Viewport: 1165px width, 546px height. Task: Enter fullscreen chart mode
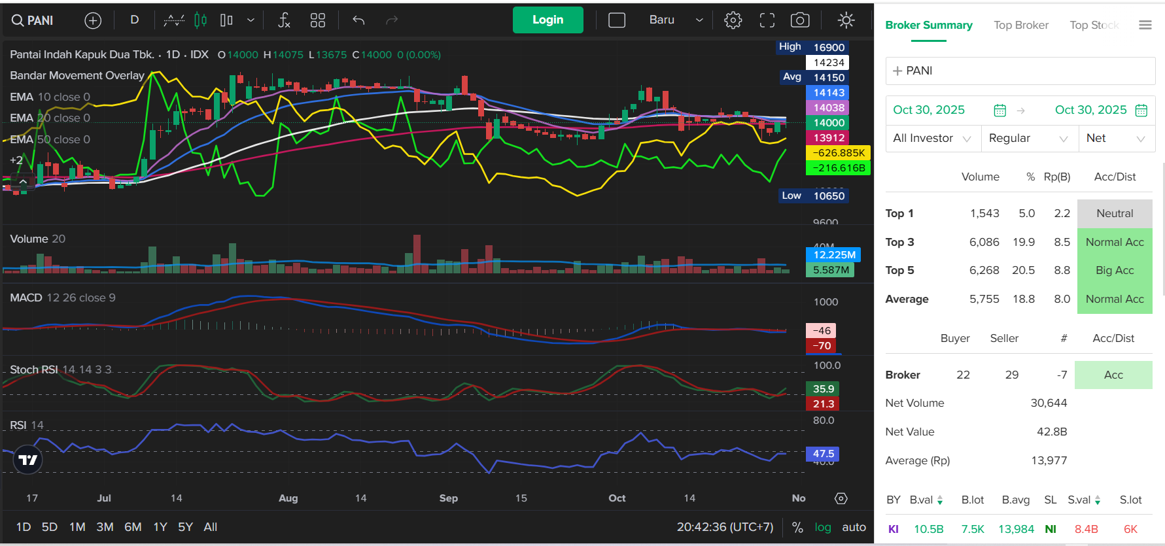pos(767,21)
